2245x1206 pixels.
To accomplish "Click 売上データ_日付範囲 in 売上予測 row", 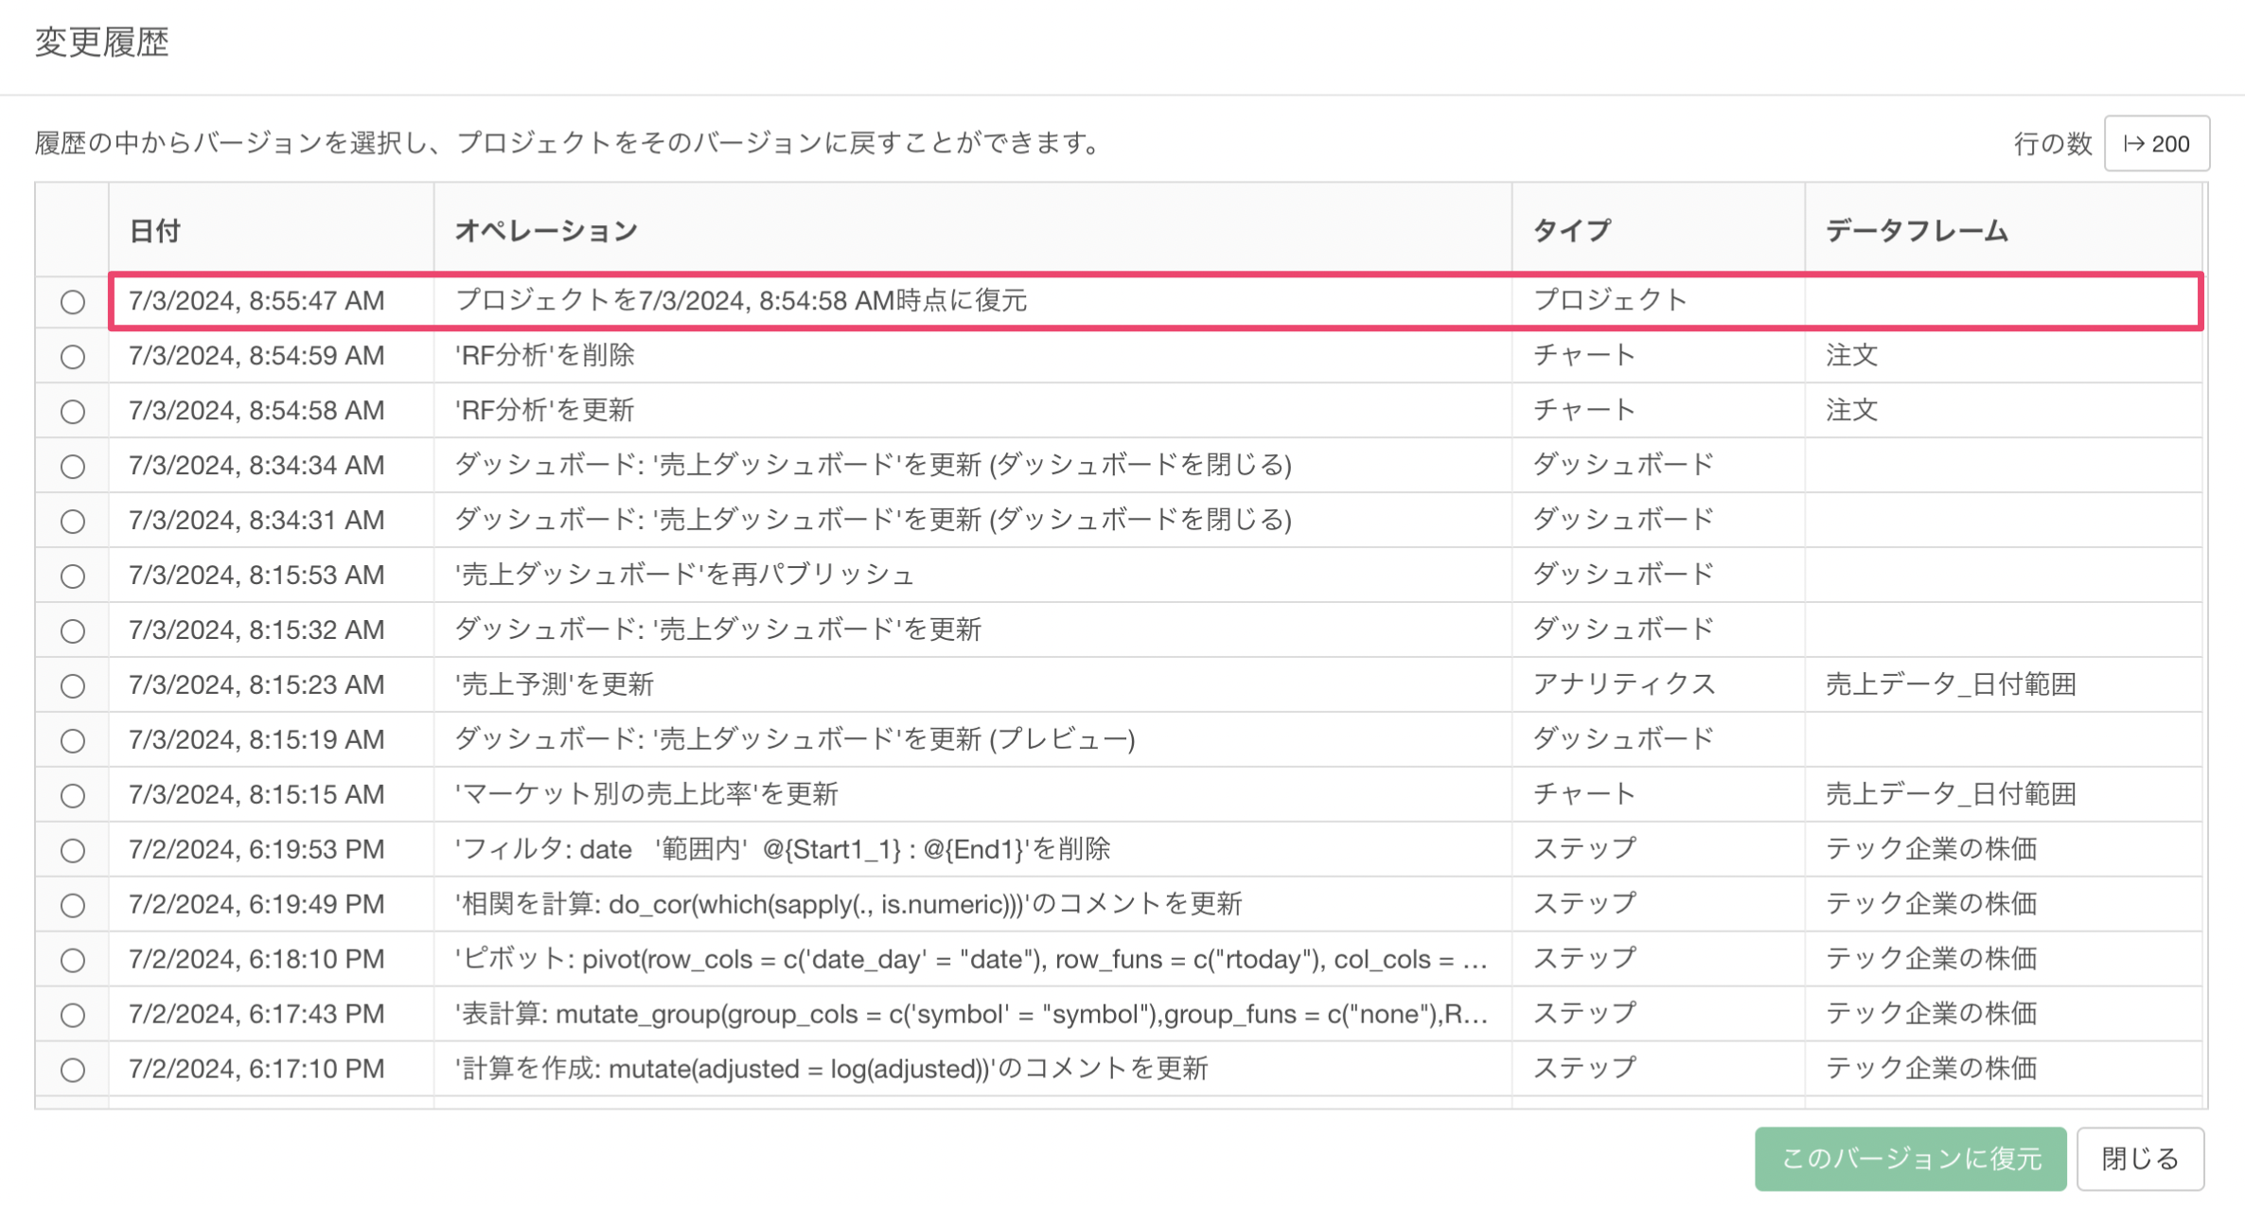I will [x=1951, y=685].
